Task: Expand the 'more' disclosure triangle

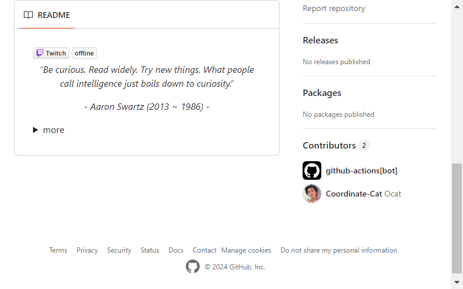Action: coord(35,129)
